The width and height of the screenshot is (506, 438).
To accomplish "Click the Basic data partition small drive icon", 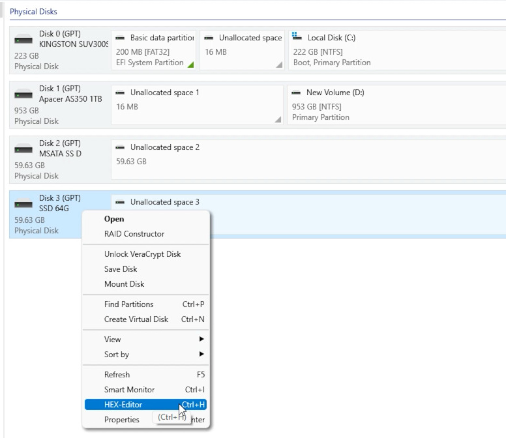I will pyautogui.click(x=120, y=38).
